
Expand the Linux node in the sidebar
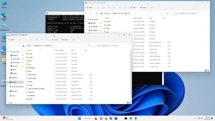(x=8, y=95)
